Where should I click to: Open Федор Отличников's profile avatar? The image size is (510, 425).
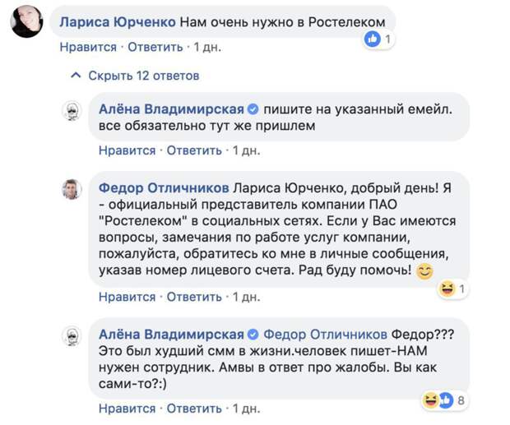pyautogui.click(x=72, y=188)
